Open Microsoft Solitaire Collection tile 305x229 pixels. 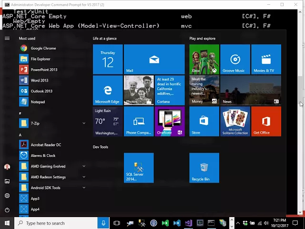235,121
